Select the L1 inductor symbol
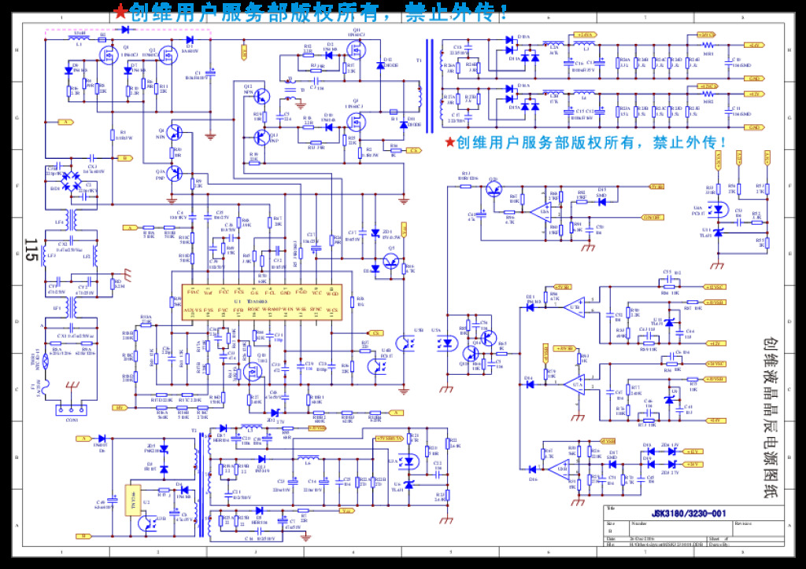 (x=79, y=38)
